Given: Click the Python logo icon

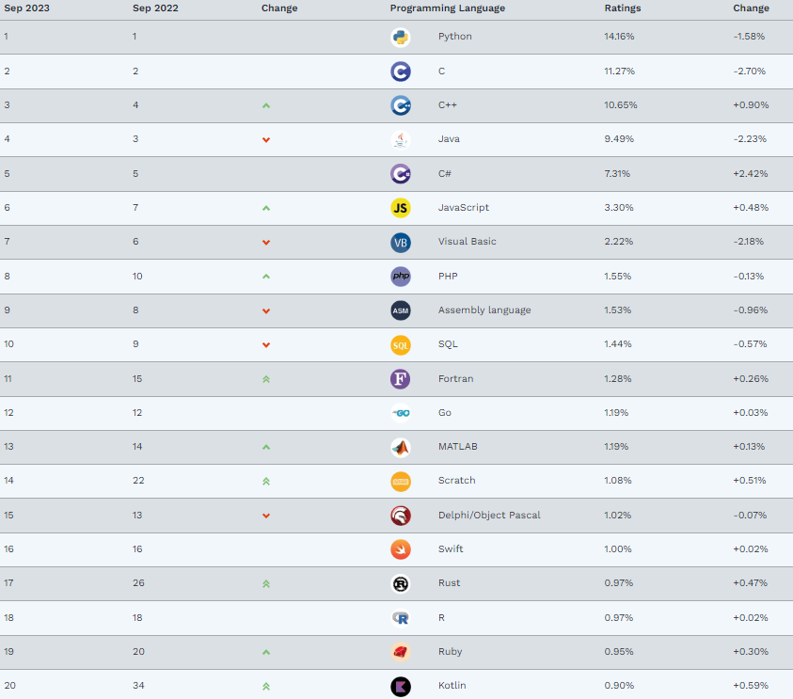Looking at the screenshot, I should tap(401, 38).
